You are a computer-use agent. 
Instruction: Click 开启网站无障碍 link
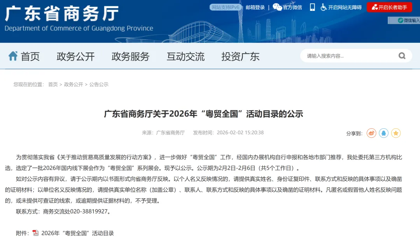tap(345, 7)
